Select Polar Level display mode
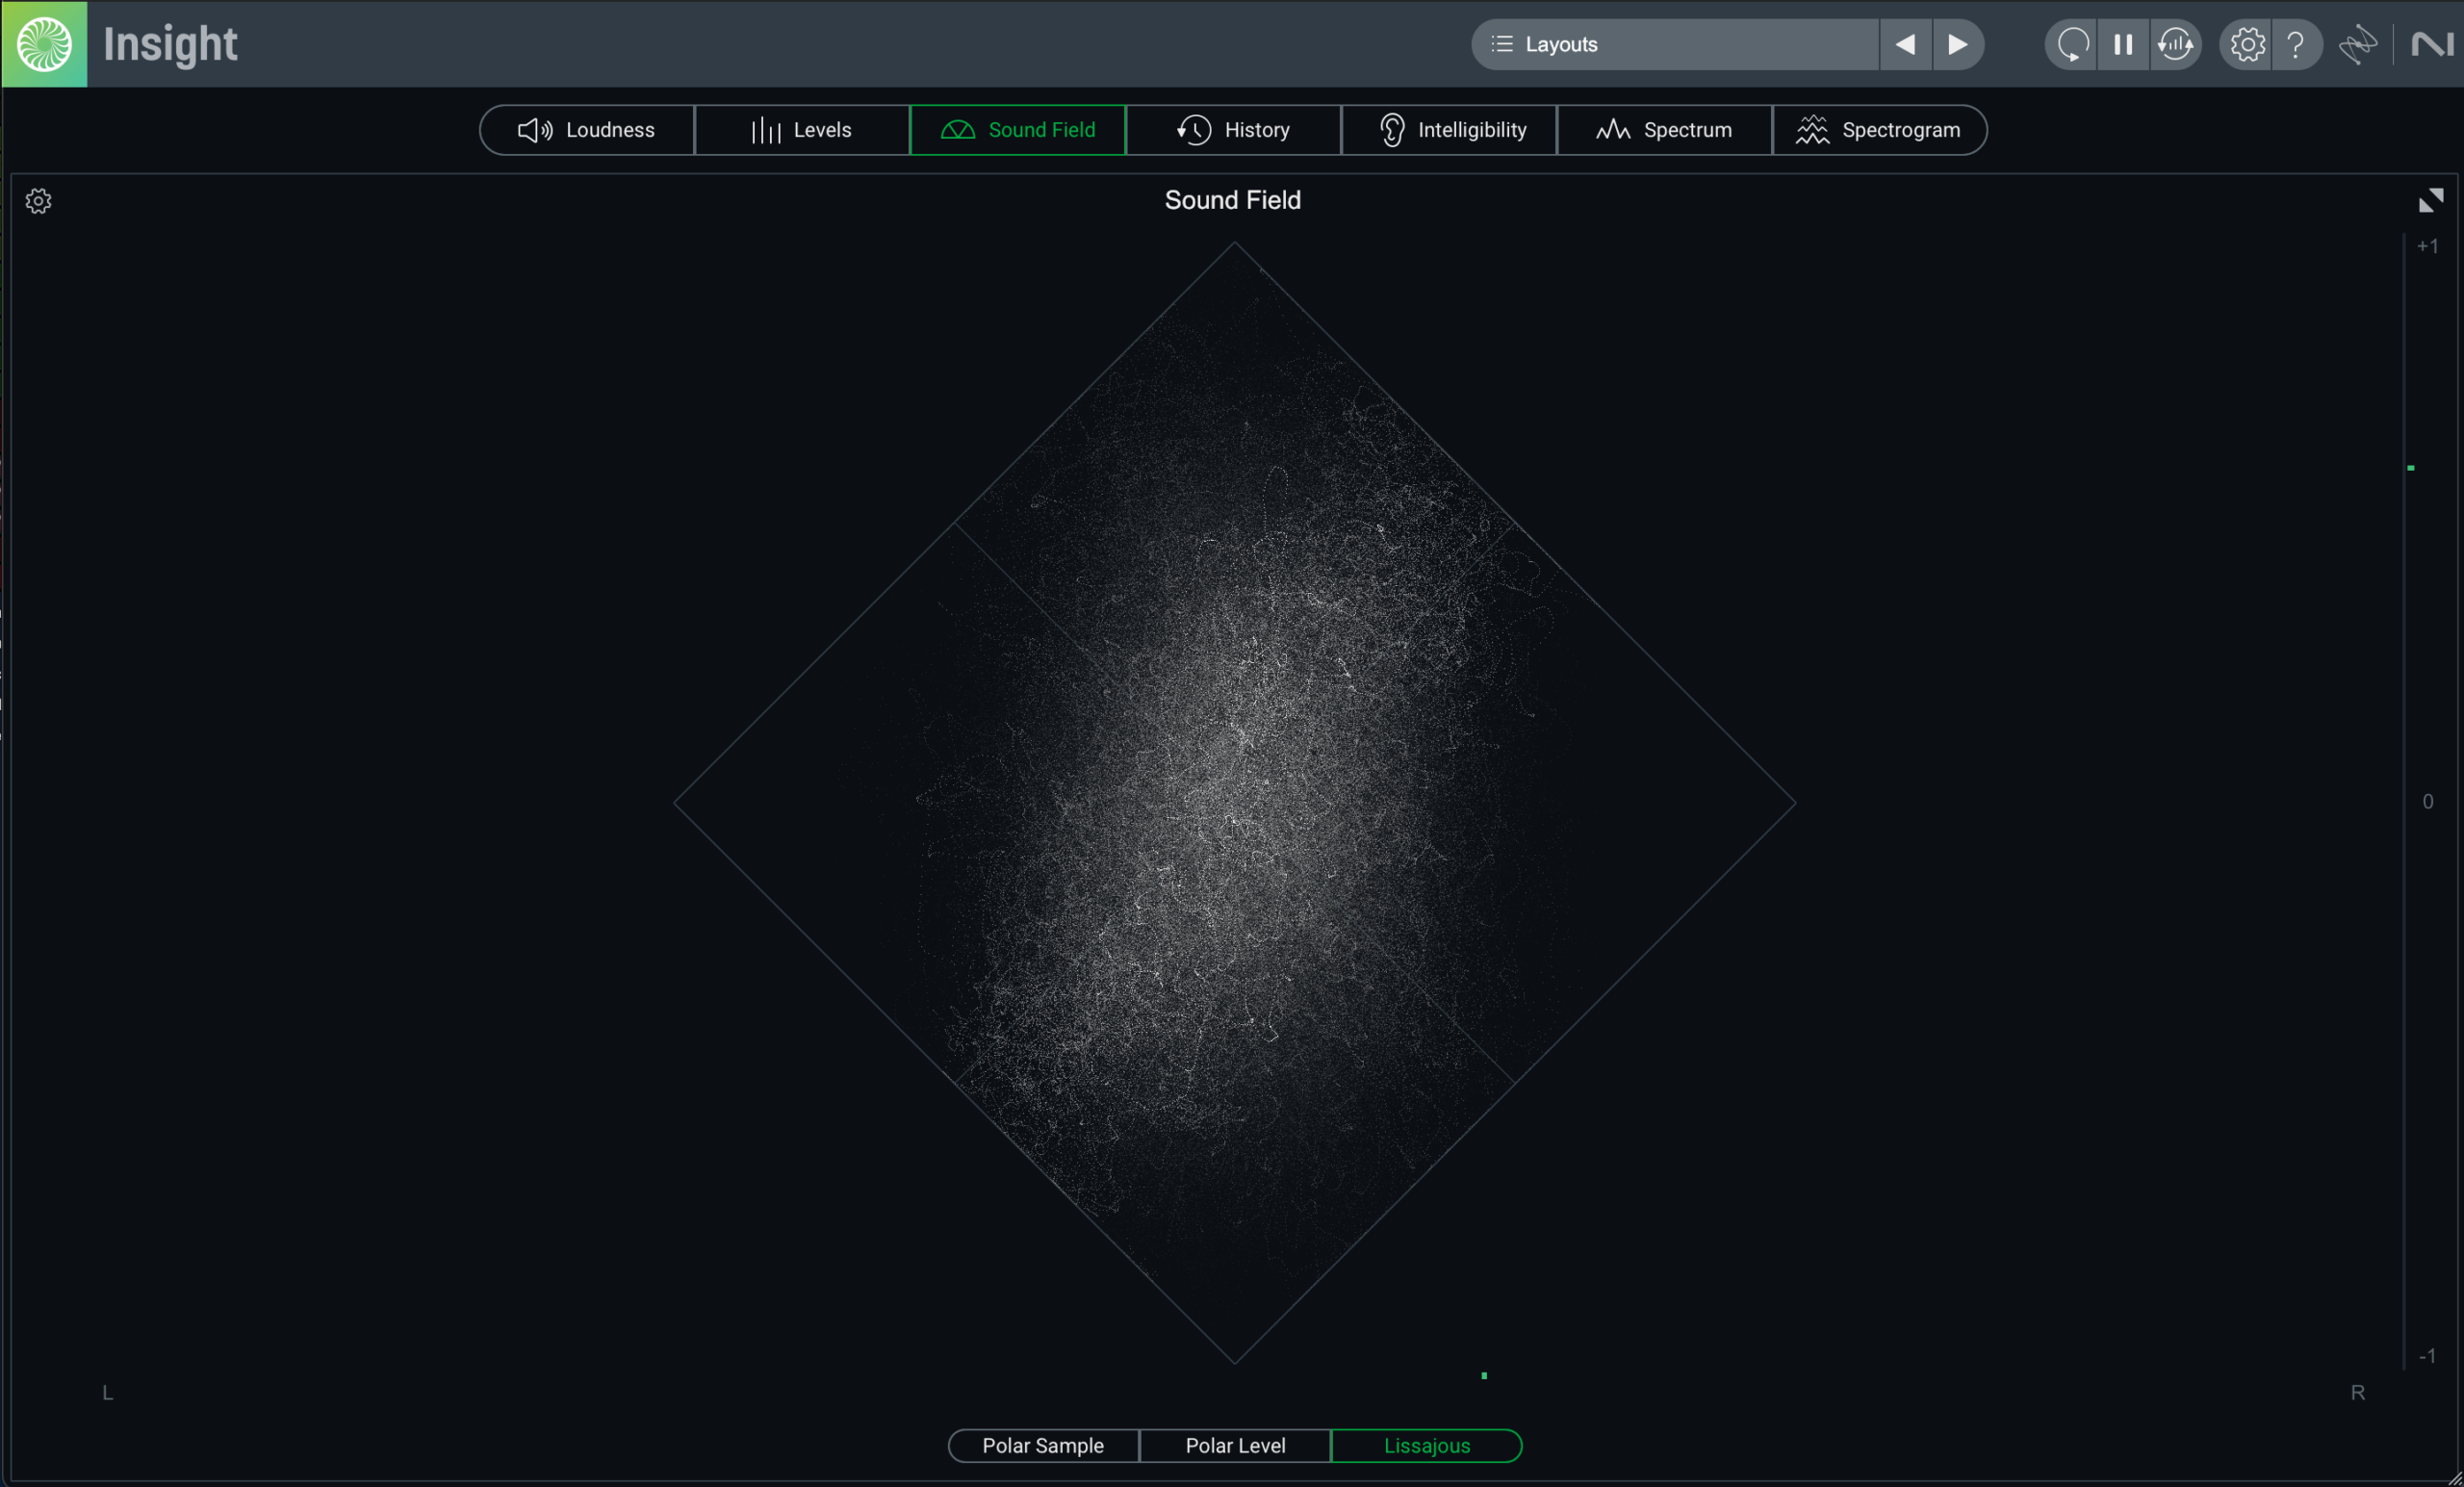The height and width of the screenshot is (1487, 2464). [1235, 1445]
